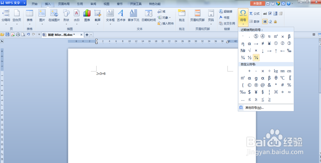Switch to the 页面布局 tab
The height and width of the screenshot is (163, 321).
click(64, 4)
